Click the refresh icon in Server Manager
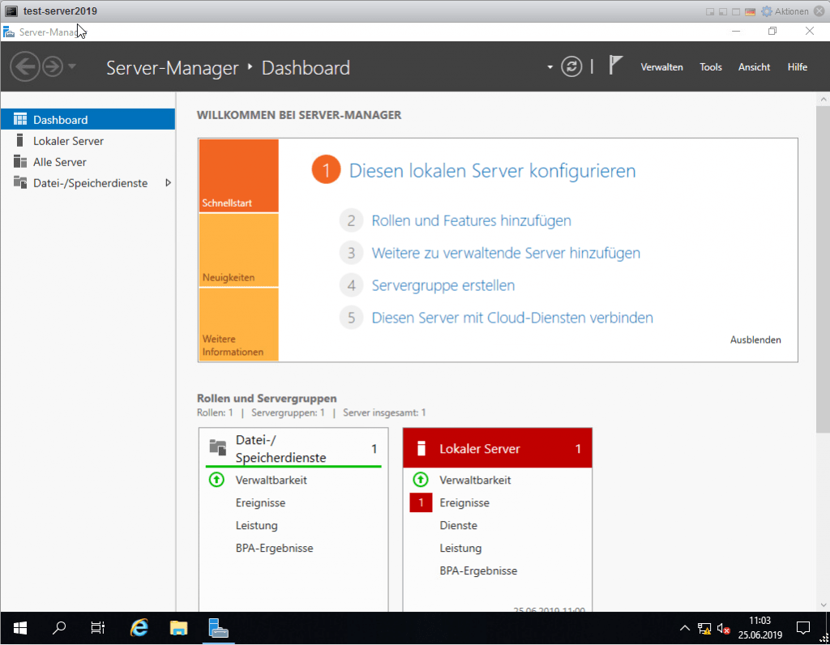The width and height of the screenshot is (830, 645). pos(571,66)
